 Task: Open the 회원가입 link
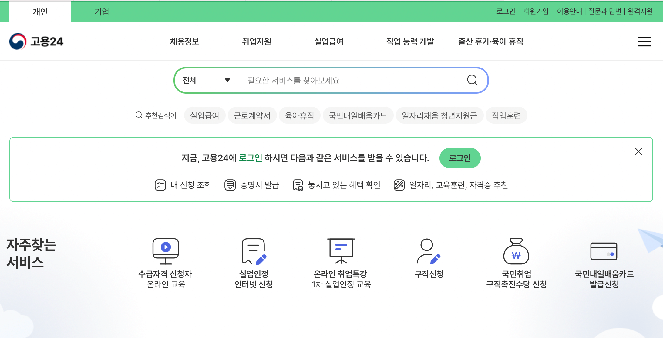pos(536,11)
